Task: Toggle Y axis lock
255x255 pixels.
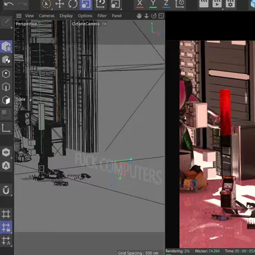Action: pos(153,4)
